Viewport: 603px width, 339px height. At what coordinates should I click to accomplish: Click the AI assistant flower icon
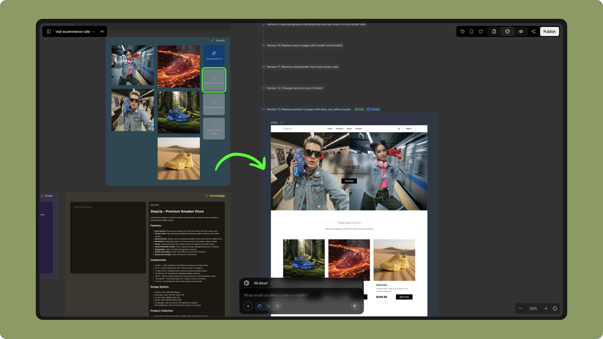click(247, 283)
